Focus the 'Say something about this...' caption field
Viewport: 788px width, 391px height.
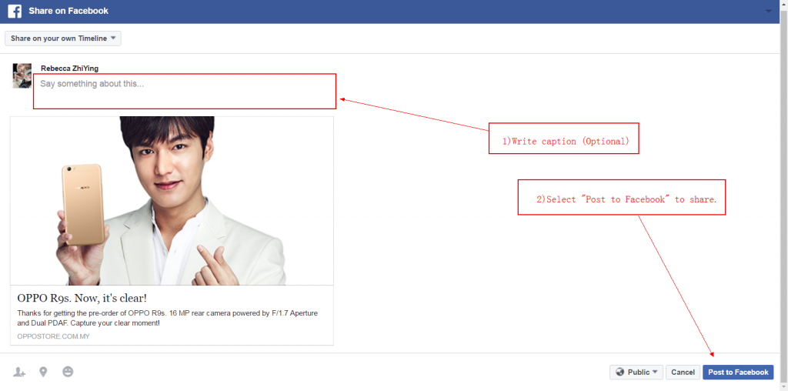tap(185, 91)
